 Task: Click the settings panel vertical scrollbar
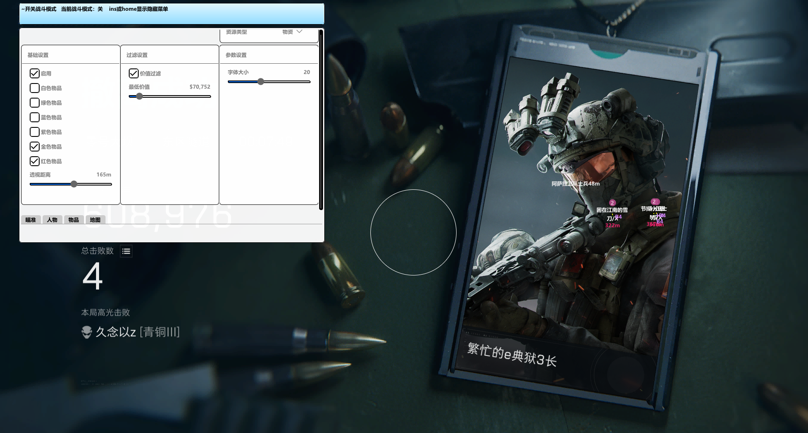click(x=321, y=120)
